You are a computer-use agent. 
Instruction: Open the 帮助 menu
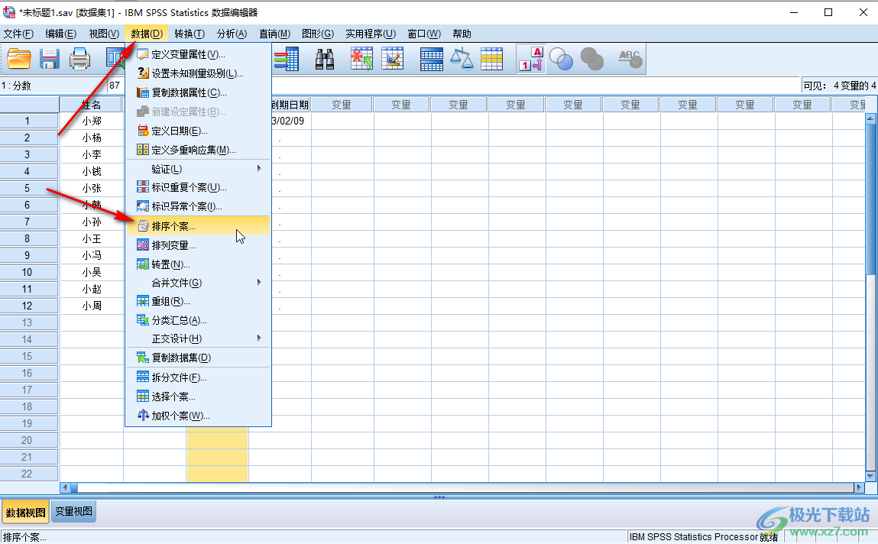[462, 34]
